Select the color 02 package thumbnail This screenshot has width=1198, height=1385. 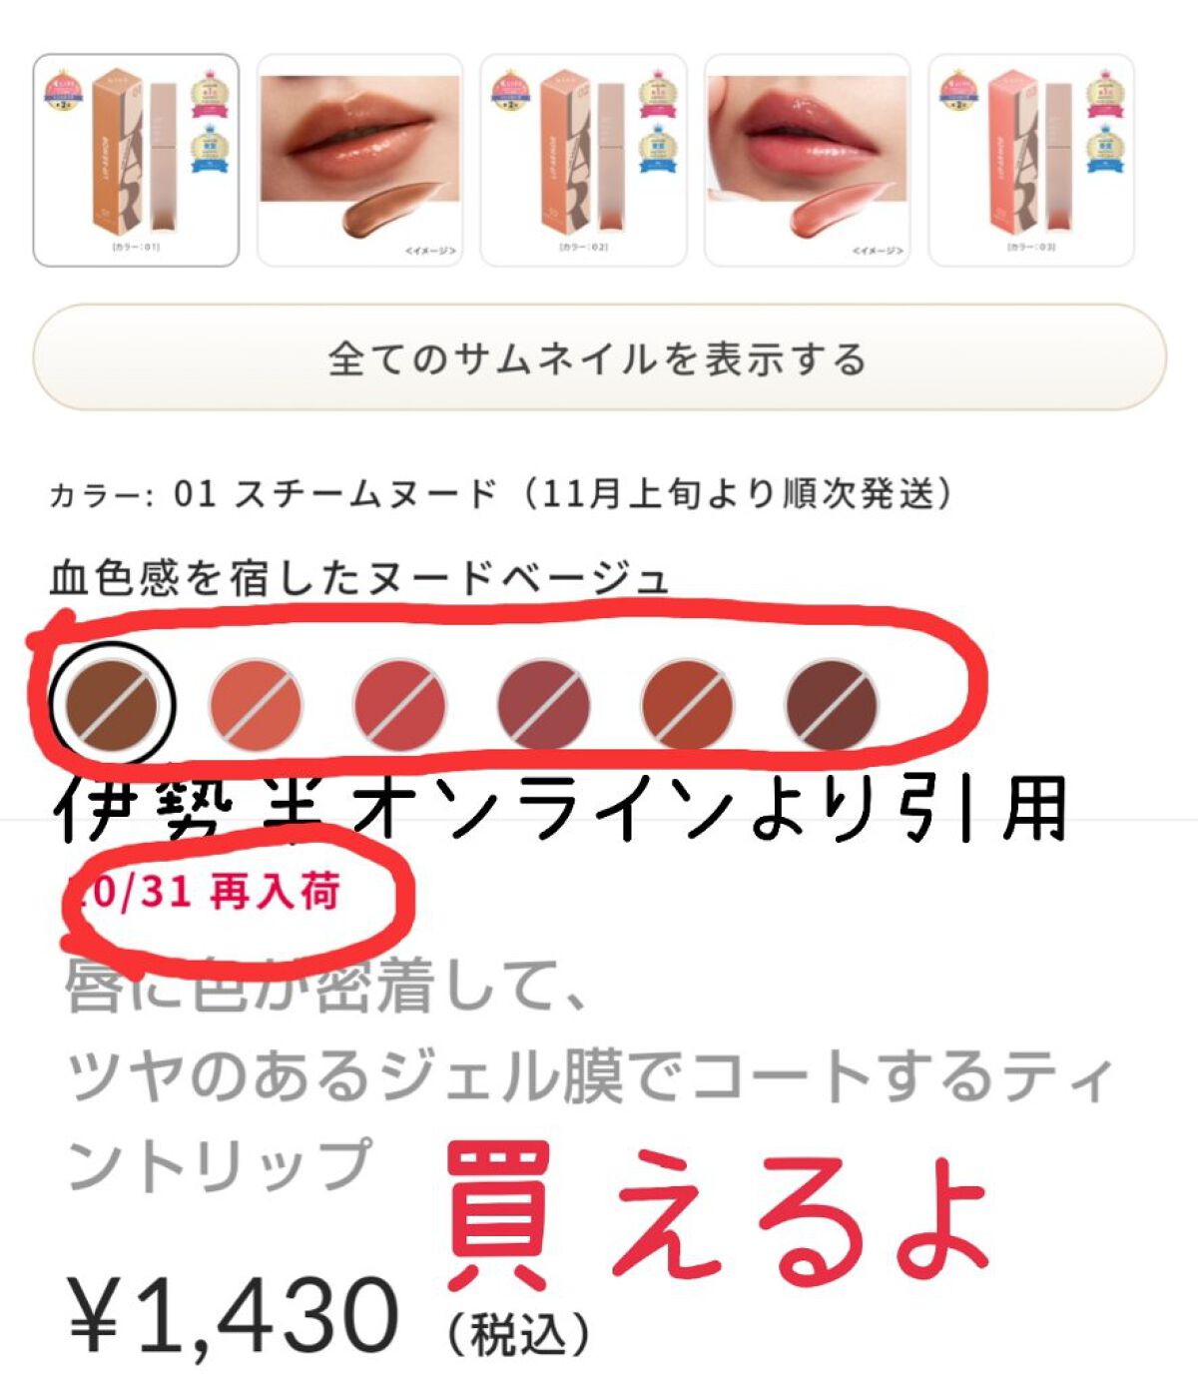(x=583, y=160)
